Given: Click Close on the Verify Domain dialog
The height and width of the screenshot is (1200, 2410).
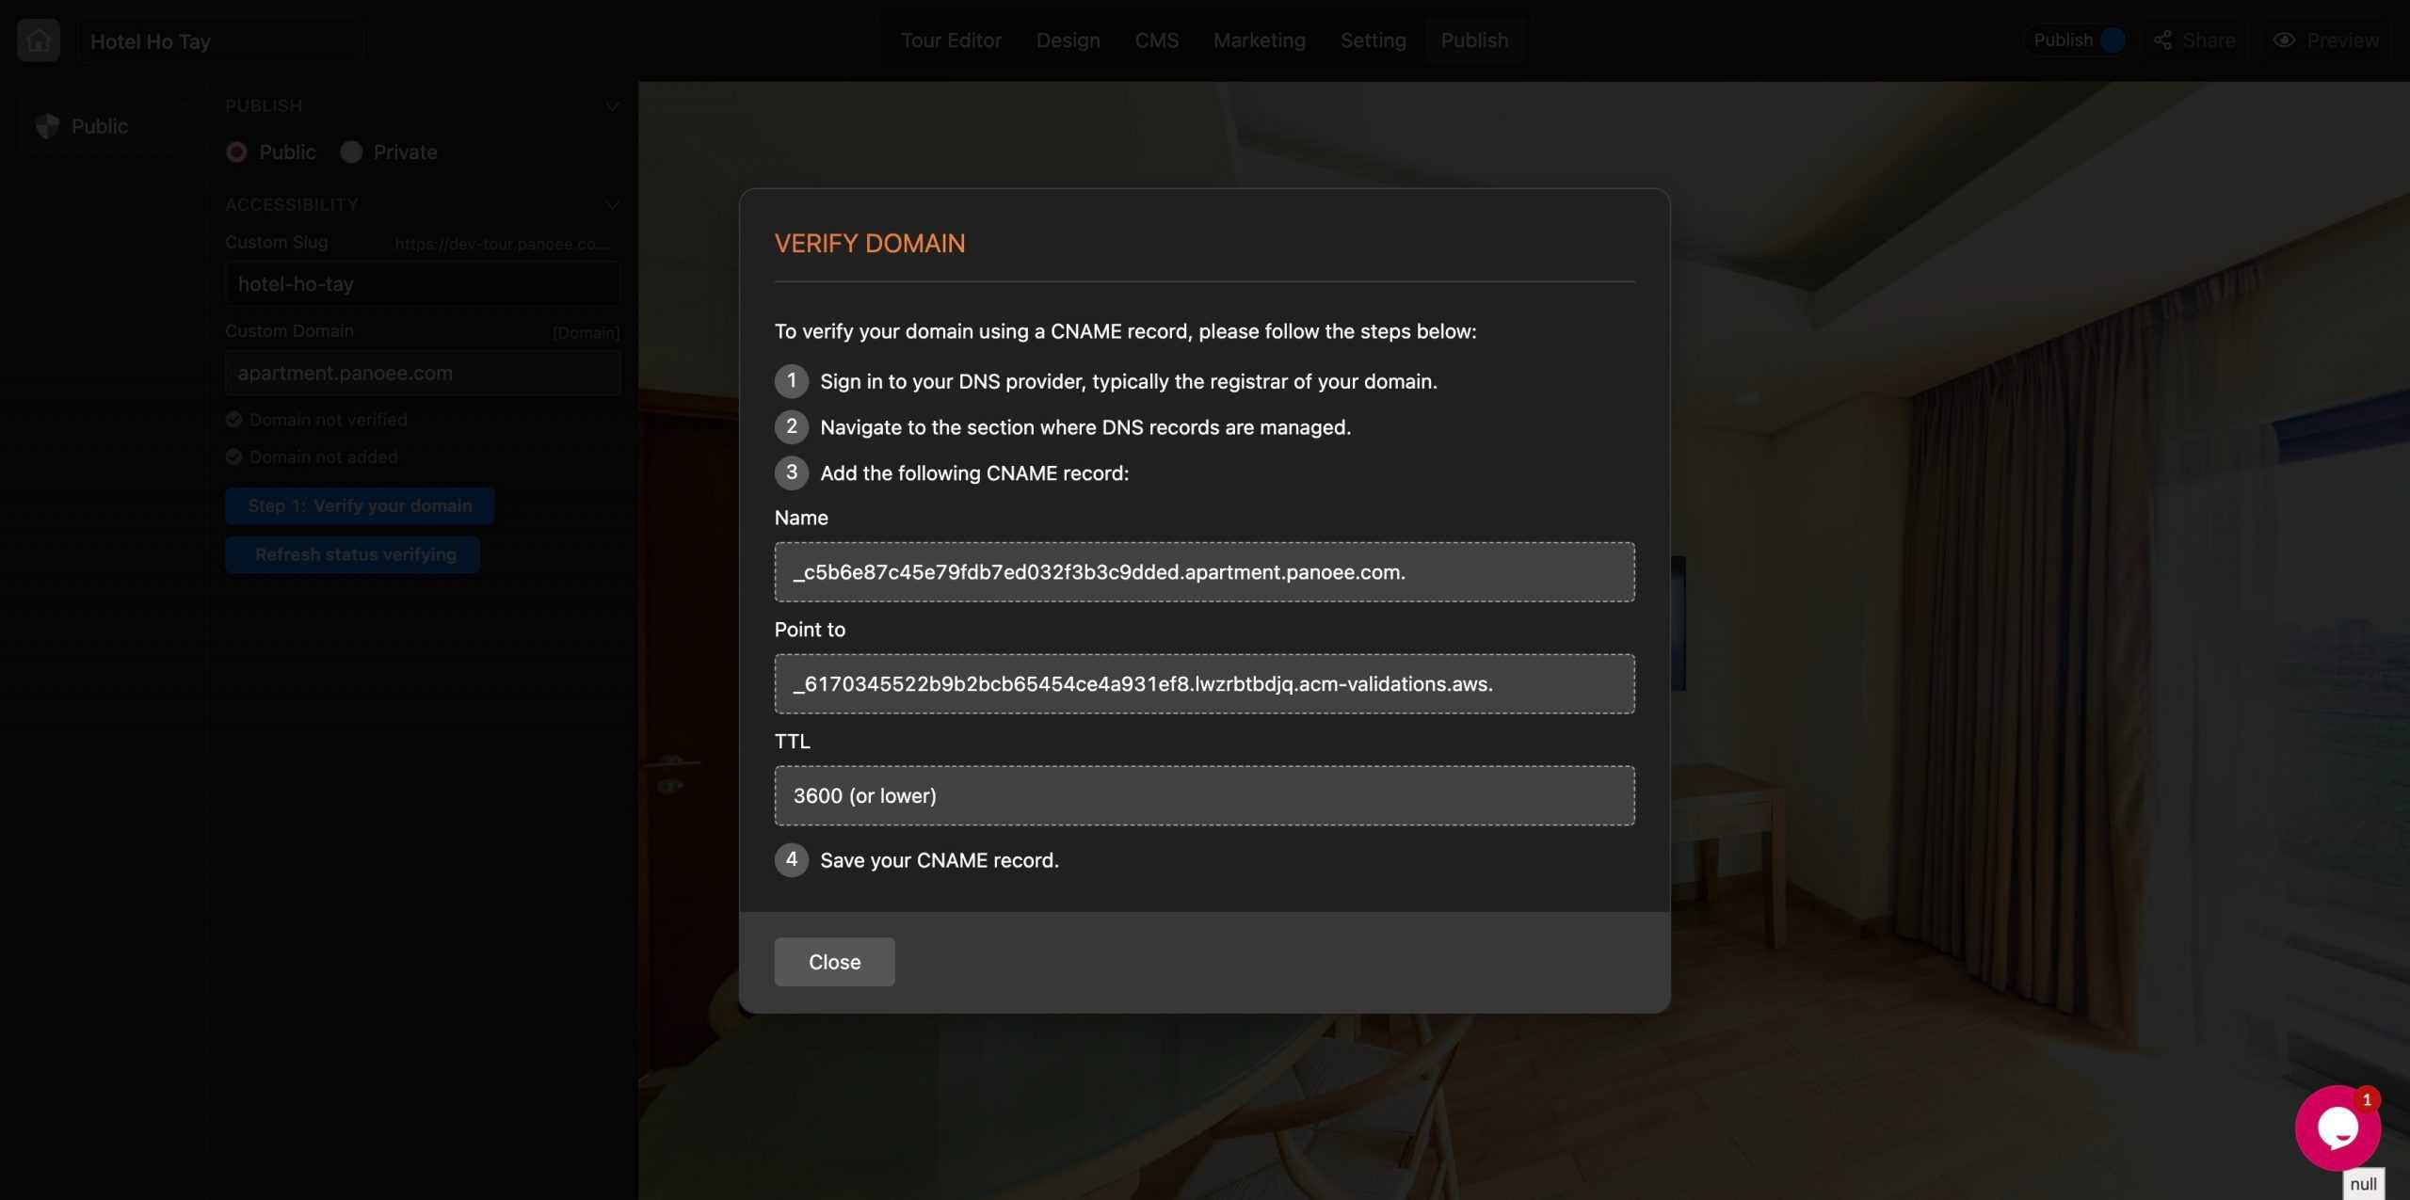Looking at the screenshot, I should [835, 960].
